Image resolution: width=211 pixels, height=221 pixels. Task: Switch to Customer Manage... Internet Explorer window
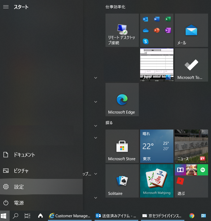click(x=70, y=216)
